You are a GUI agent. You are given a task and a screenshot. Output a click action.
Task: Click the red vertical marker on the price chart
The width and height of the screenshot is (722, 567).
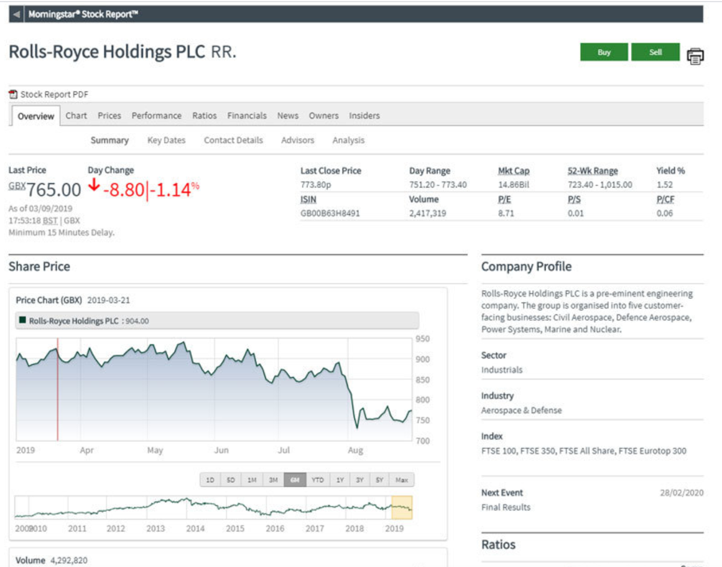pyautogui.click(x=58, y=390)
